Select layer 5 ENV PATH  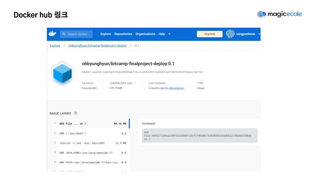(x=90, y=162)
